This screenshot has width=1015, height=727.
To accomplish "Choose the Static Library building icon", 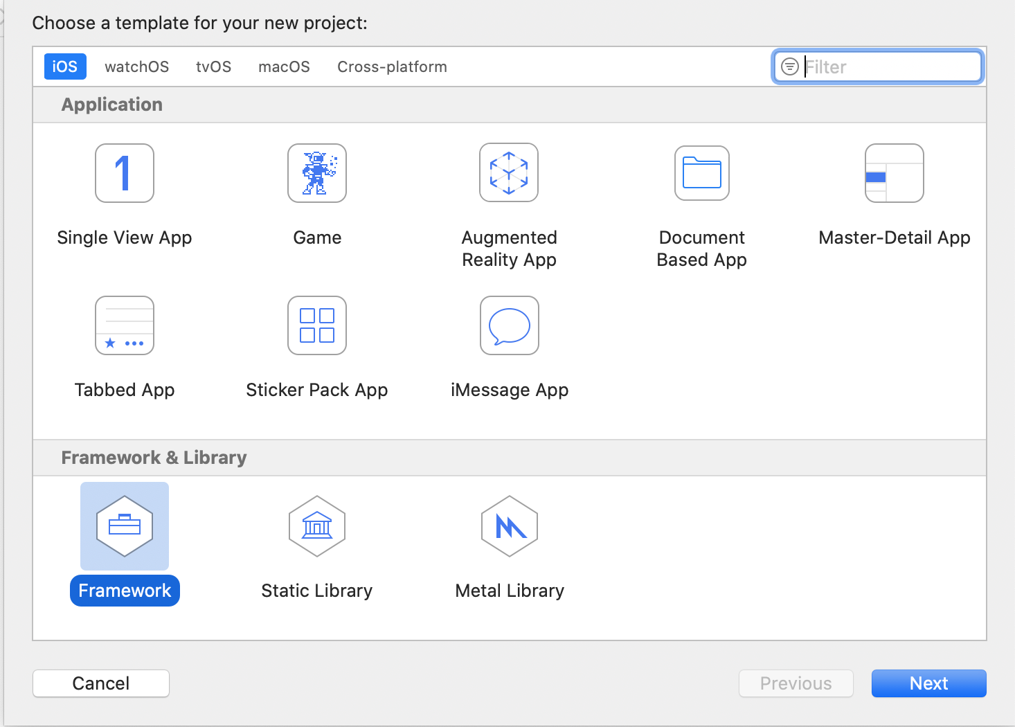I will click(317, 526).
